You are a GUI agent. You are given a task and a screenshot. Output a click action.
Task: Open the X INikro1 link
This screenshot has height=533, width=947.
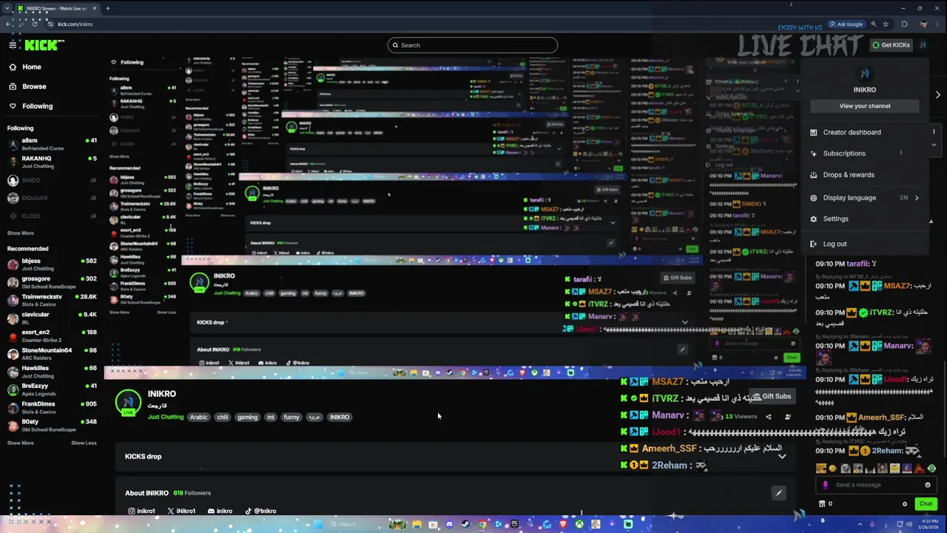[x=181, y=511]
